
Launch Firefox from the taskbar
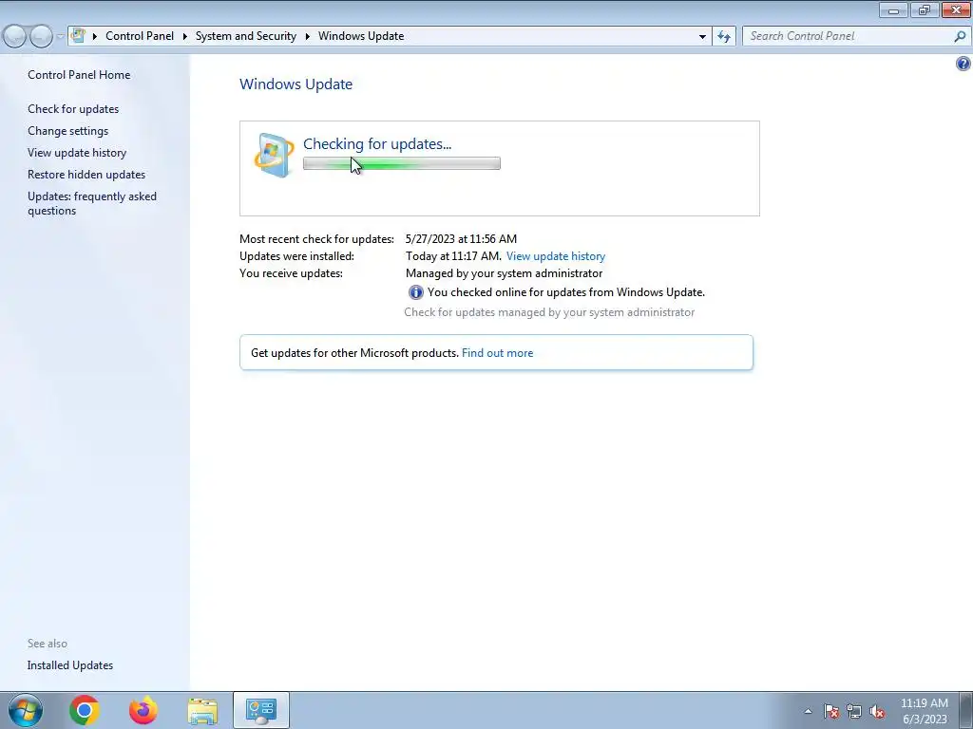click(143, 710)
